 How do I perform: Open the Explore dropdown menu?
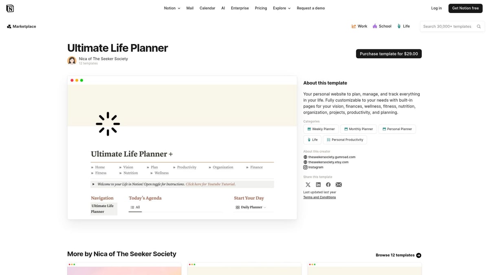coord(282,8)
